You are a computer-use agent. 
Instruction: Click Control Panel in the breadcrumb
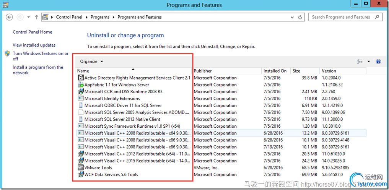(69, 17)
